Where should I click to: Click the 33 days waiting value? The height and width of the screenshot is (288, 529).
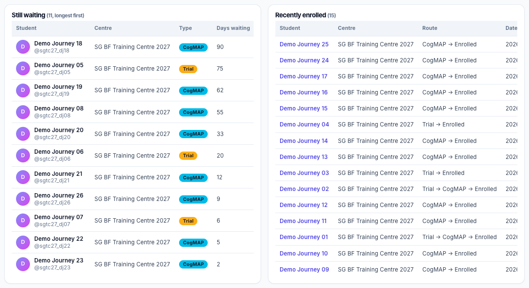[220, 134]
